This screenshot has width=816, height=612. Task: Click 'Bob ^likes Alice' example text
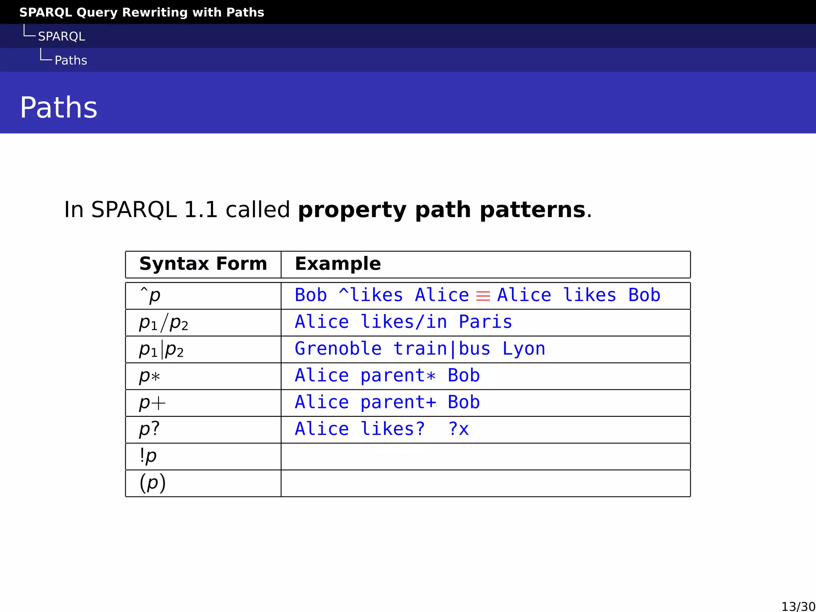(382, 295)
